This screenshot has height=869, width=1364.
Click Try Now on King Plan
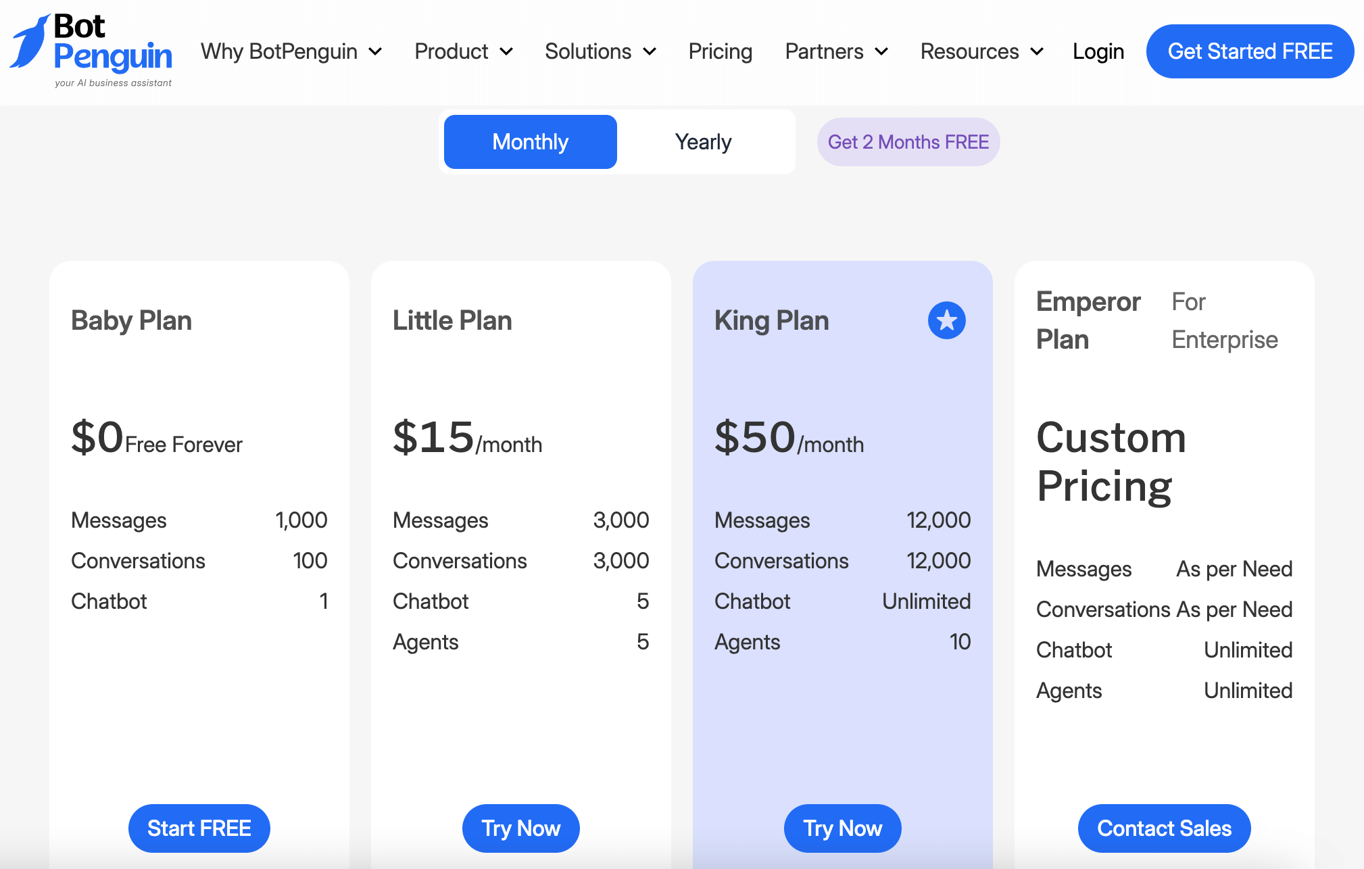(843, 828)
